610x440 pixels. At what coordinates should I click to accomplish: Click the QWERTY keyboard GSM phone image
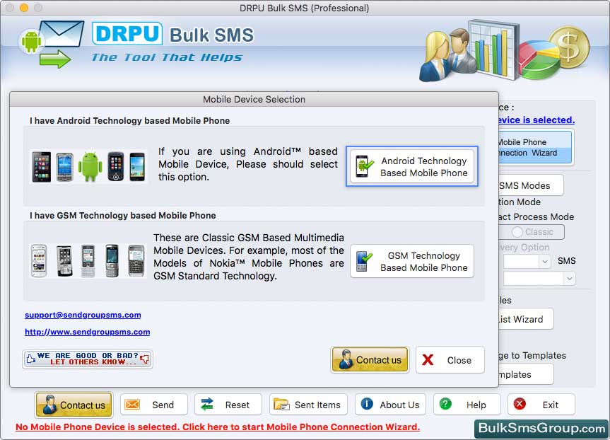tap(136, 261)
